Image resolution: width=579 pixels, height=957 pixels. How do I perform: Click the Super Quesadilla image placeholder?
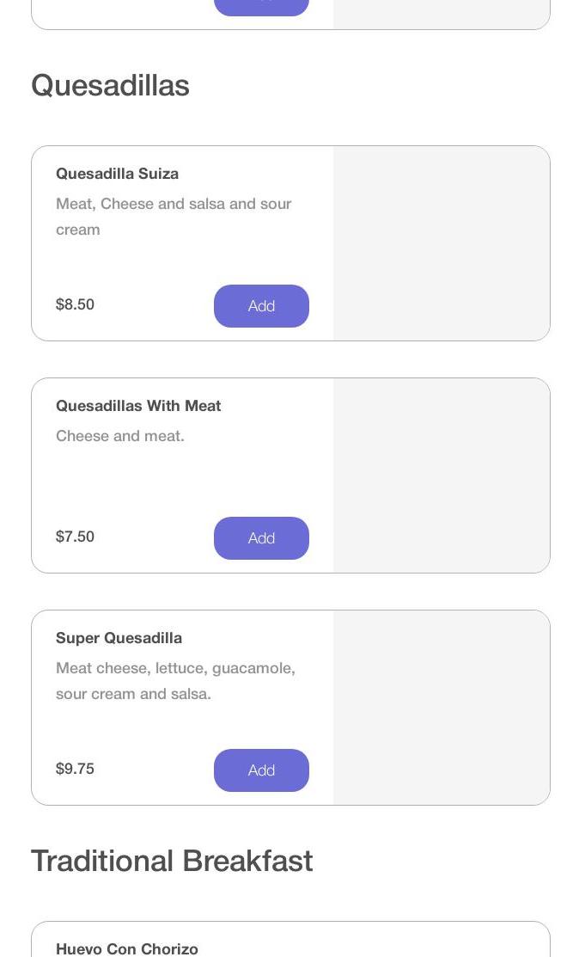click(441, 708)
